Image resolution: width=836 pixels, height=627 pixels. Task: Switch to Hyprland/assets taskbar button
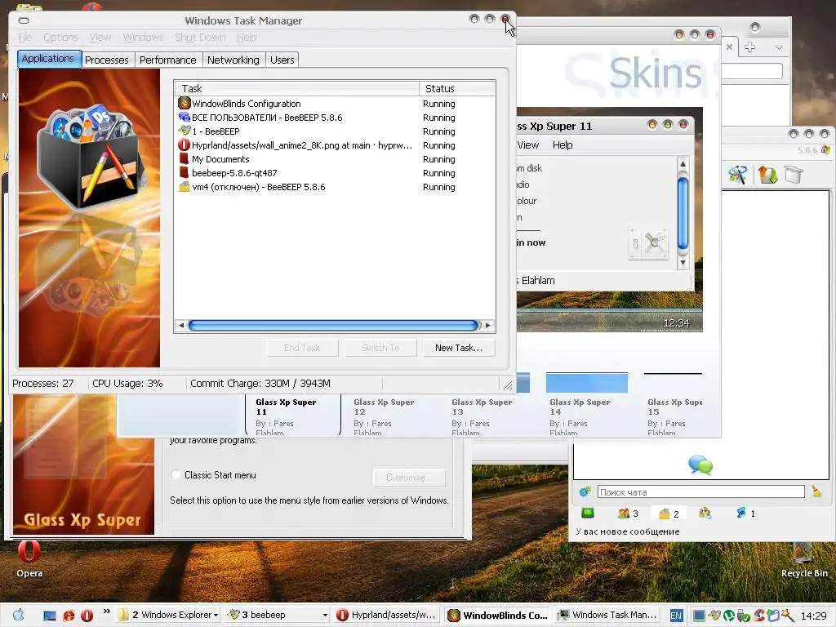click(x=386, y=616)
